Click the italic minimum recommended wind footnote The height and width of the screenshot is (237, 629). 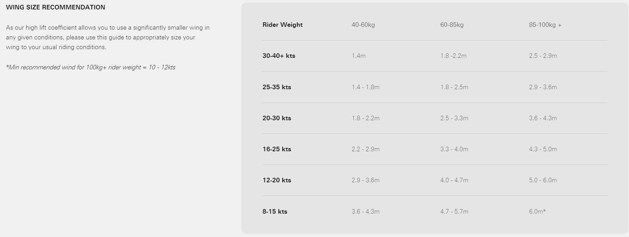pyautogui.click(x=91, y=67)
